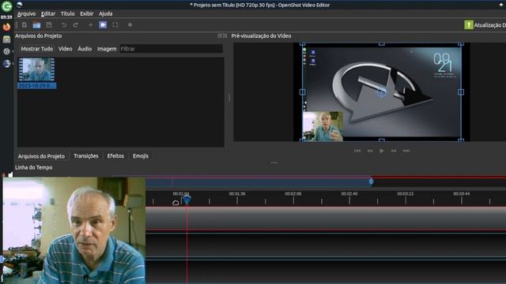This screenshot has height=284, width=506.
Task: Click the 00:03:44 mark on ruler
Action: 462,194
